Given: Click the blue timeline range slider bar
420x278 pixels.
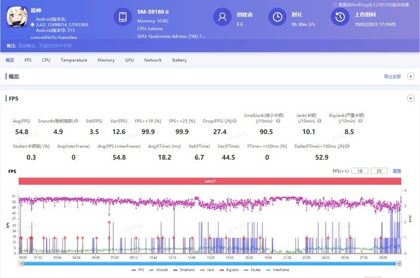Looking at the screenshot, I should pos(209,263).
